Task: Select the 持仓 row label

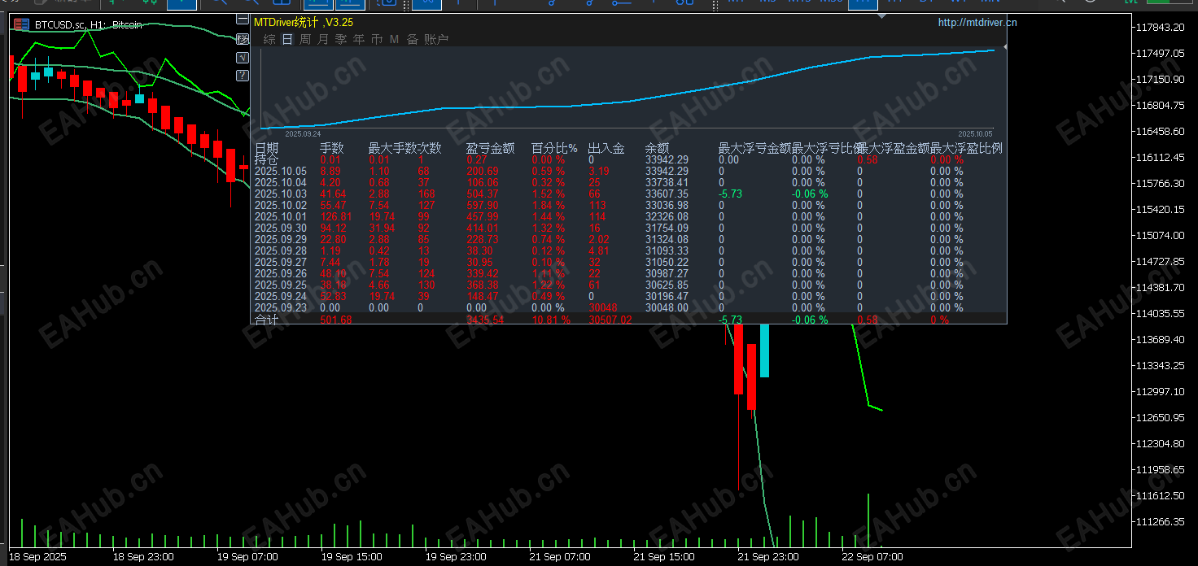Action: click(x=266, y=159)
